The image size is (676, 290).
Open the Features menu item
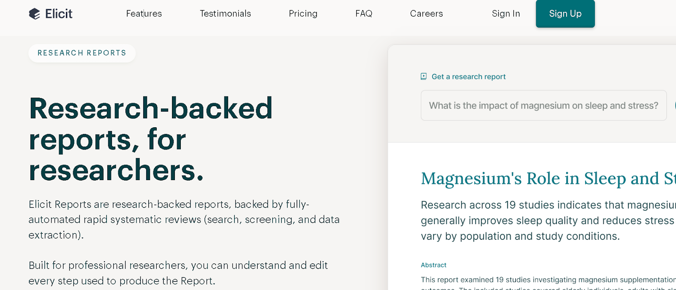click(144, 14)
